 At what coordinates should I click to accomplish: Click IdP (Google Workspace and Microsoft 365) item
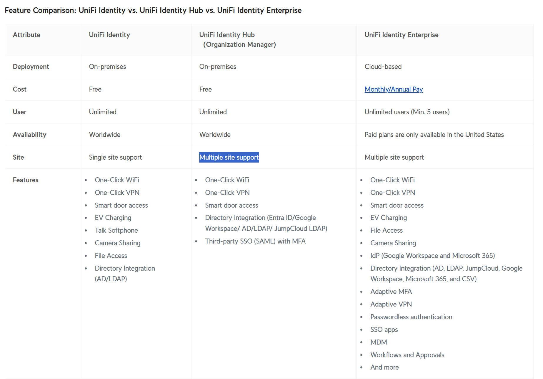point(432,256)
